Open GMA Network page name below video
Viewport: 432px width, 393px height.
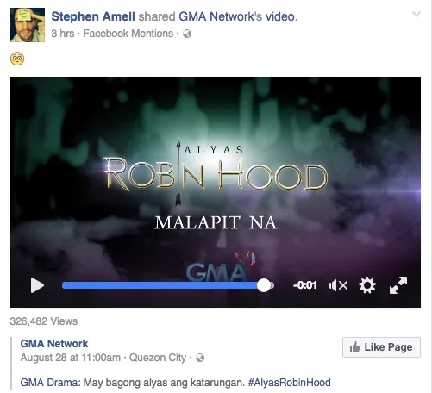[54, 344]
